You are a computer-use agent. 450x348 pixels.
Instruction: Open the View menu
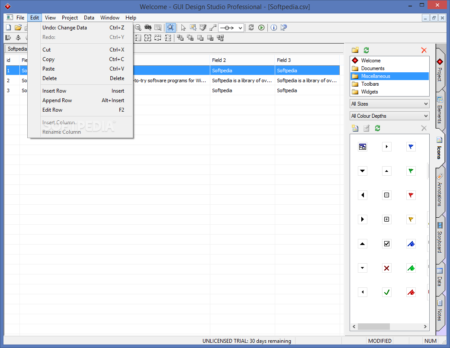(x=50, y=17)
